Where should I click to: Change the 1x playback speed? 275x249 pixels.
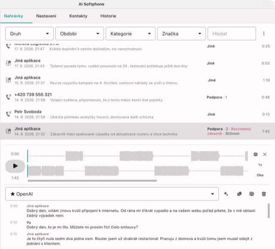coord(260,165)
